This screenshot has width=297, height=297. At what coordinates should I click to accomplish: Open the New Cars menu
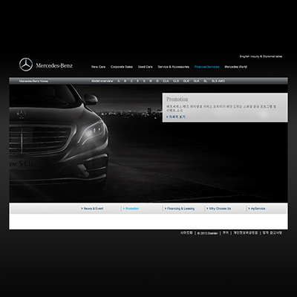(x=98, y=67)
